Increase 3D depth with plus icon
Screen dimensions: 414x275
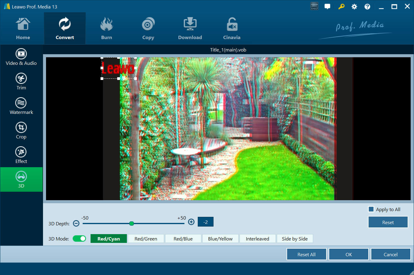pos(191,222)
